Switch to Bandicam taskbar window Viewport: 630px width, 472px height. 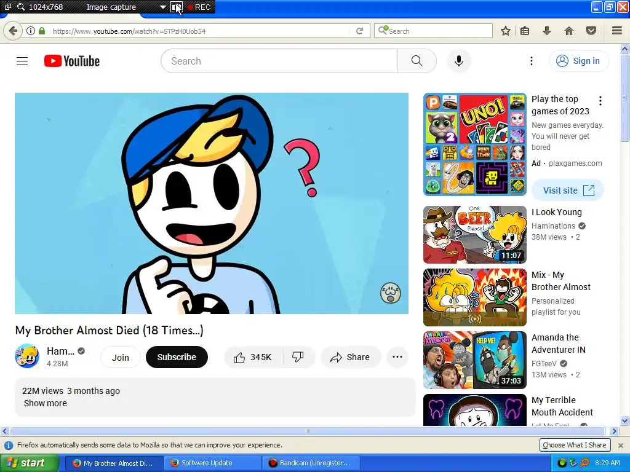point(311,463)
